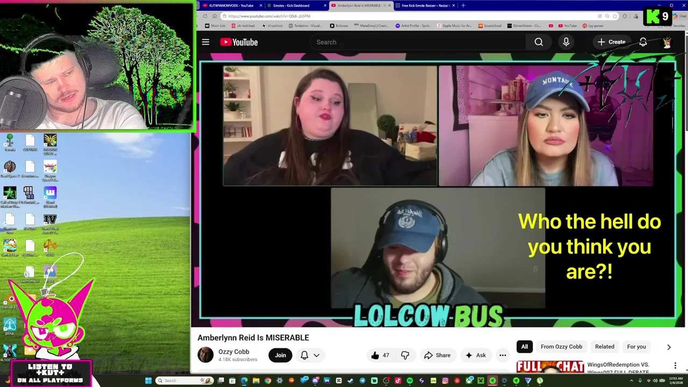Click the Create button
Viewport: 688px width, 387px height.
(x=611, y=42)
